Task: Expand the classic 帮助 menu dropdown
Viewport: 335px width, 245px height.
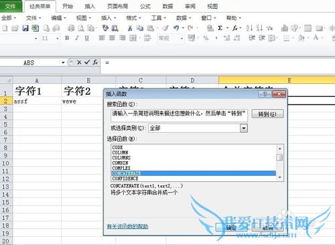Action: pos(234,18)
